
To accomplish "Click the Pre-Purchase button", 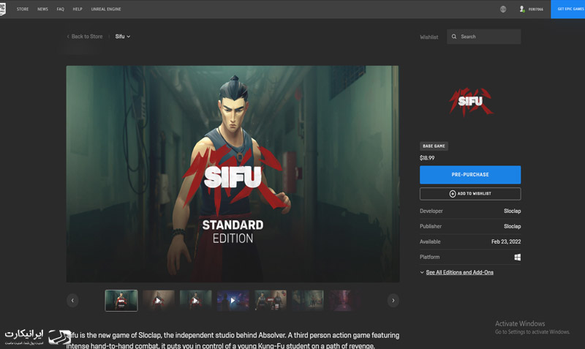I will pyautogui.click(x=470, y=175).
